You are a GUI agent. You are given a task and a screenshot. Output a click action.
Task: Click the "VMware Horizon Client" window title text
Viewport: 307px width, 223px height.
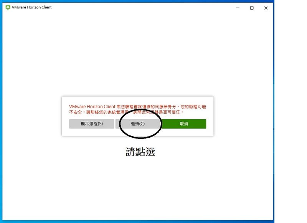(31, 7)
